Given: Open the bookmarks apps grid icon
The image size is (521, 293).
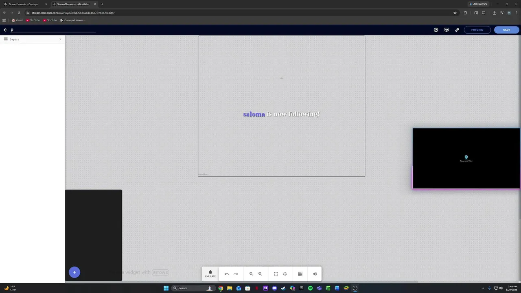Looking at the screenshot, I should [x=4, y=20].
